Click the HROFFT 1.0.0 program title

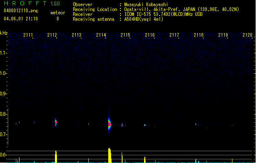point(32,3)
